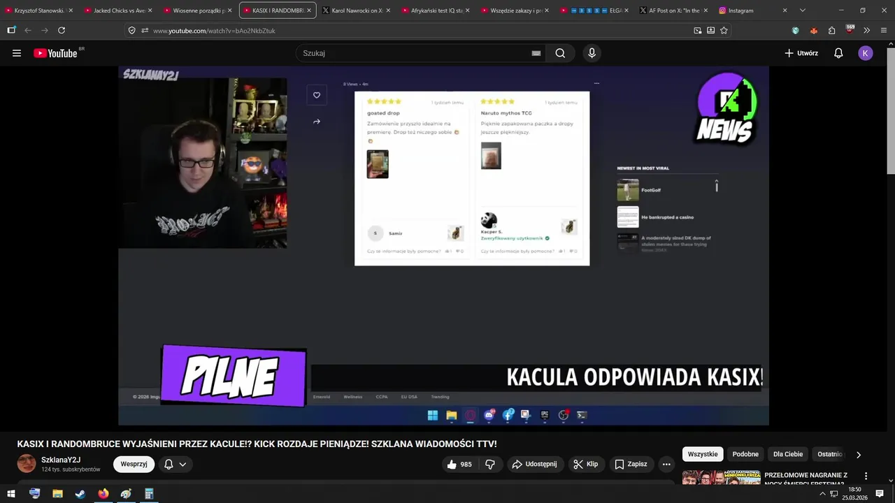Screen dimensions: 895x503
Task: Close the Instagram tab
Action: click(785, 10)
